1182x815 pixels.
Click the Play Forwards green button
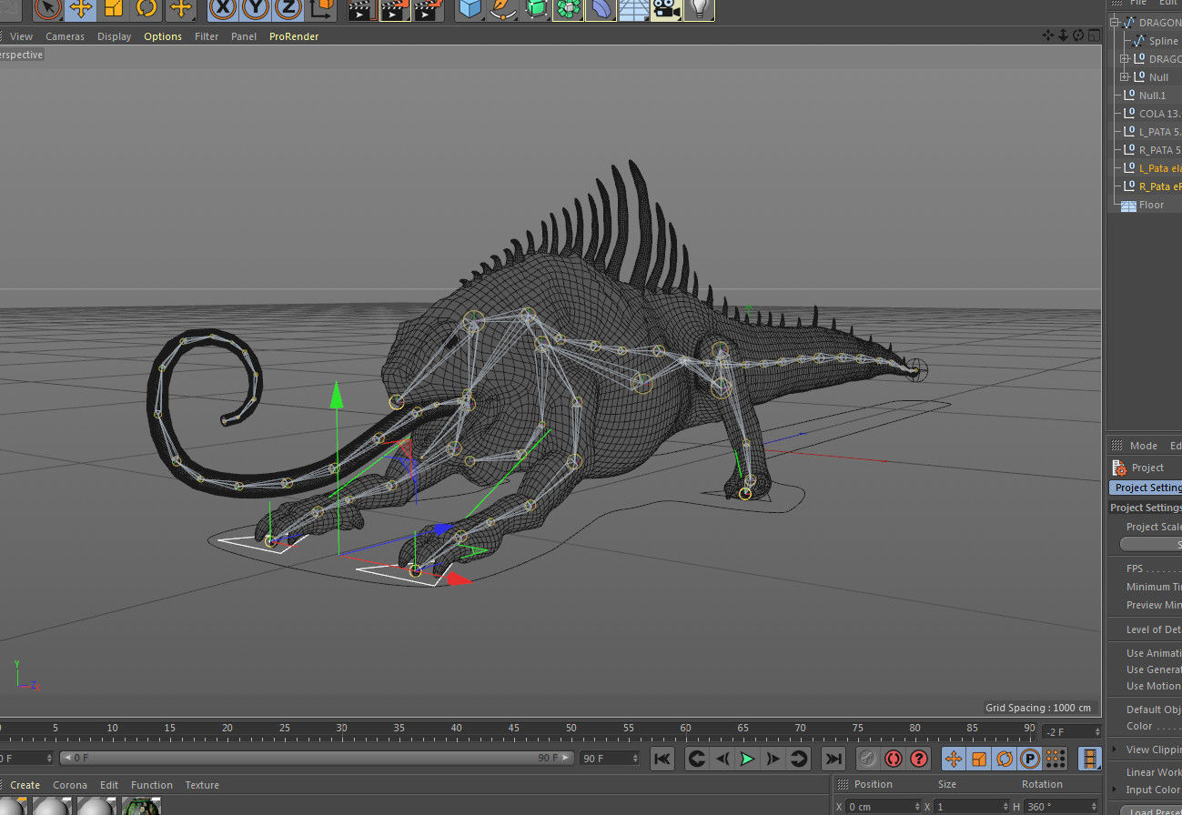(x=747, y=759)
